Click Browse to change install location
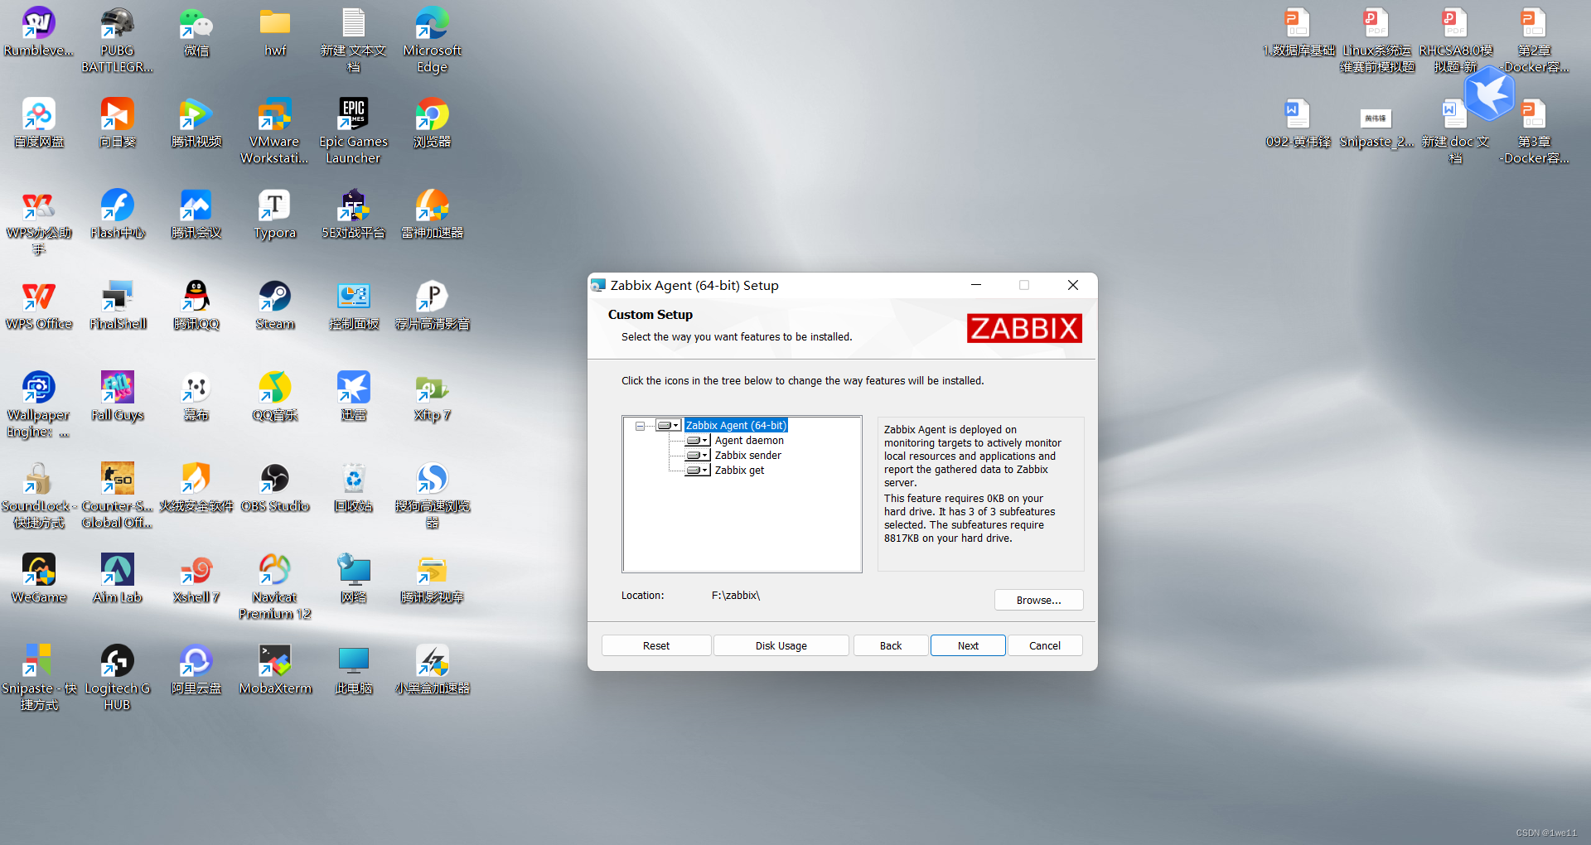Screen dimensions: 1591x845 (1038, 600)
